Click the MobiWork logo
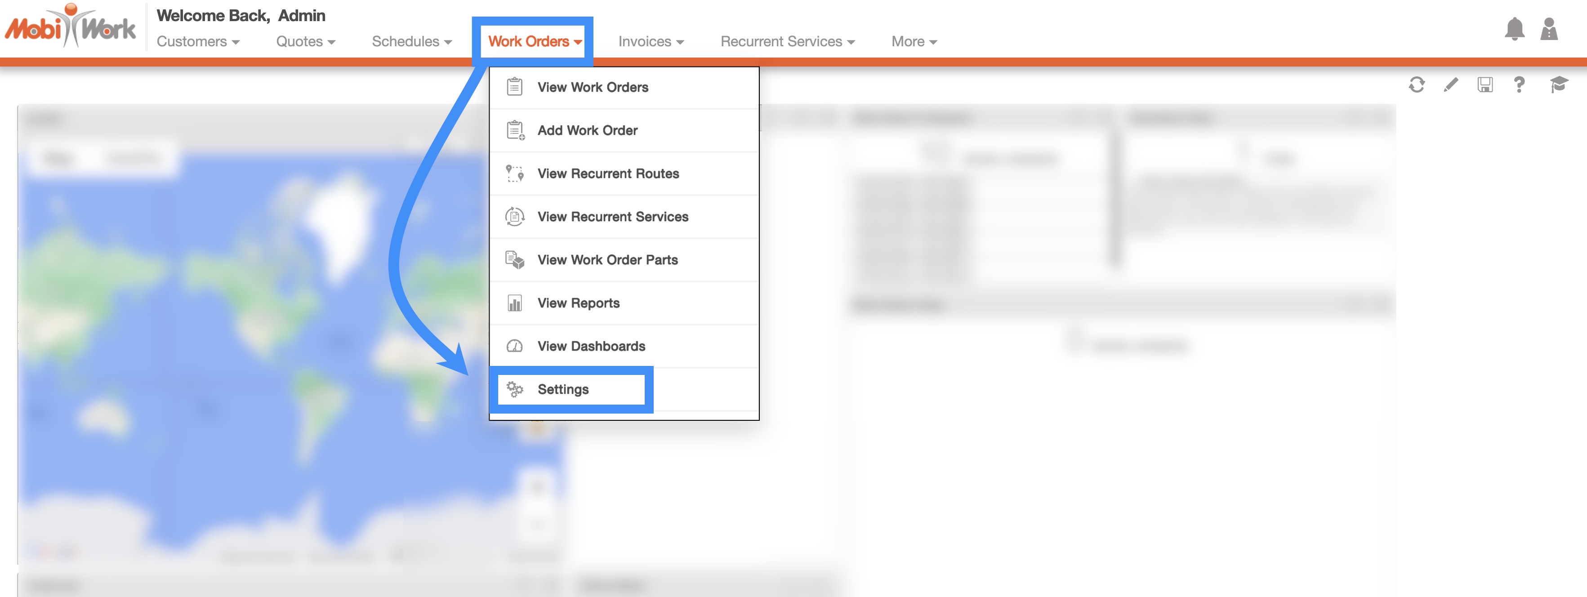1587x597 pixels. click(x=70, y=27)
